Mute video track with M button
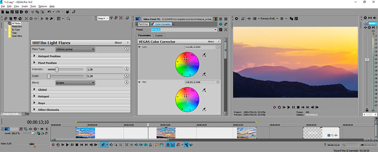This screenshot has width=378, height=152. [x=42, y=129]
